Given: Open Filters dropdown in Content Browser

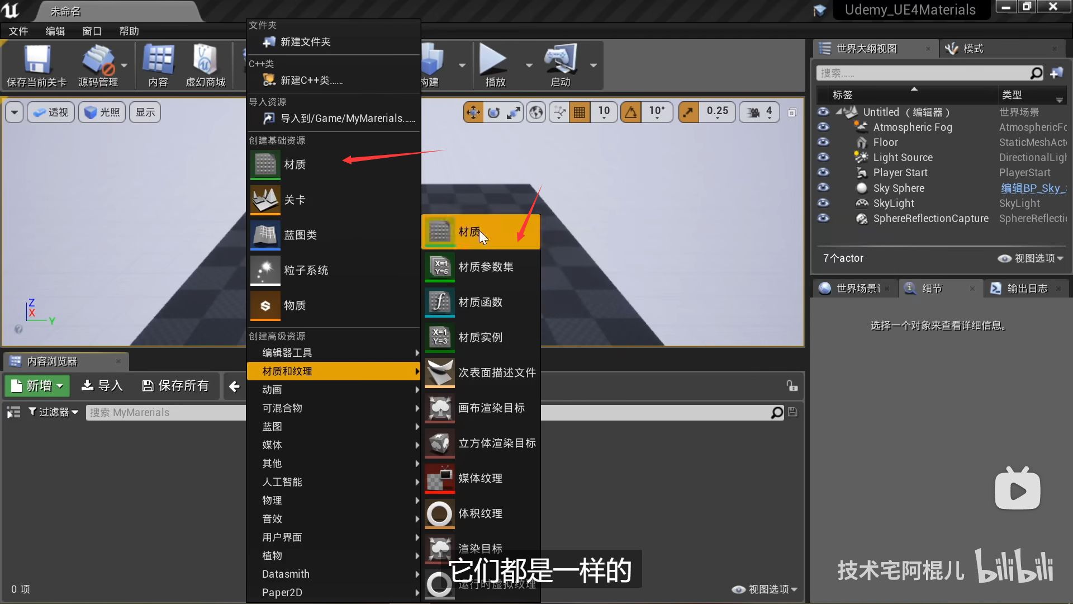Looking at the screenshot, I should click(x=53, y=412).
